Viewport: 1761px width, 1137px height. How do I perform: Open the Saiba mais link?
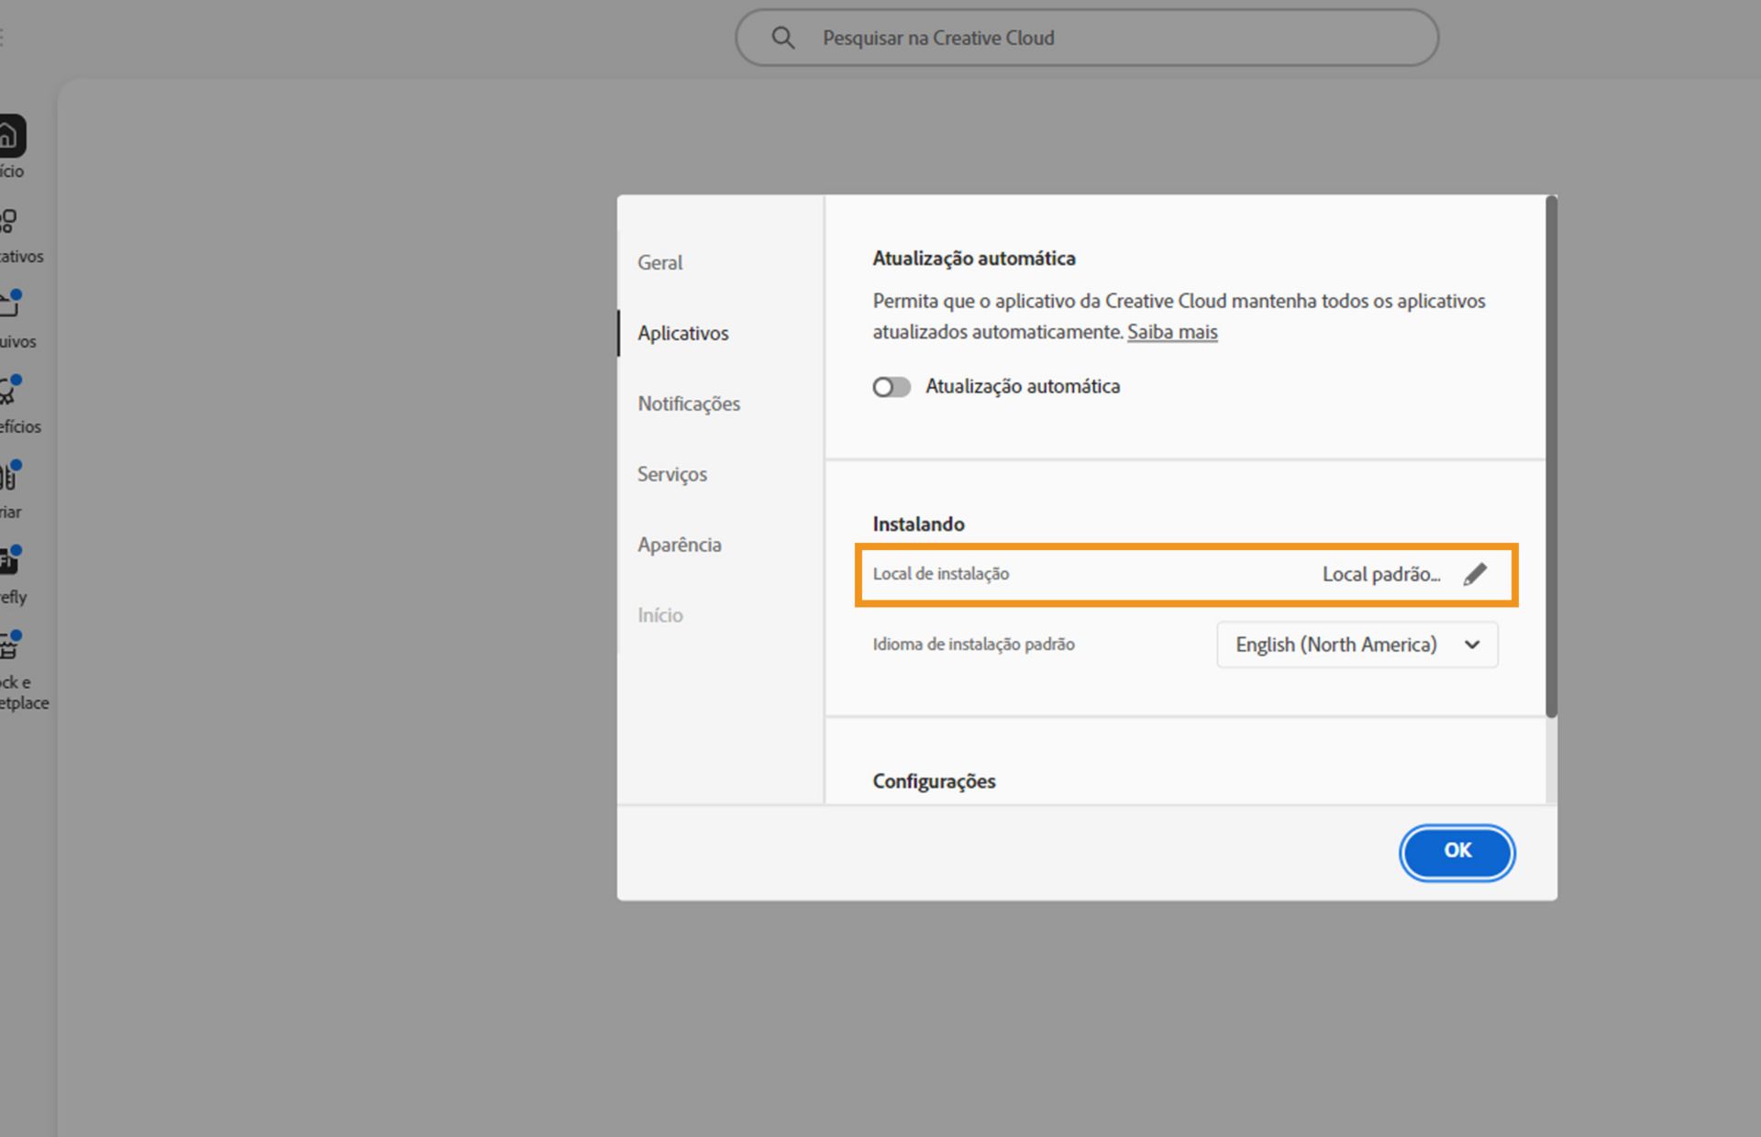pos(1171,332)
